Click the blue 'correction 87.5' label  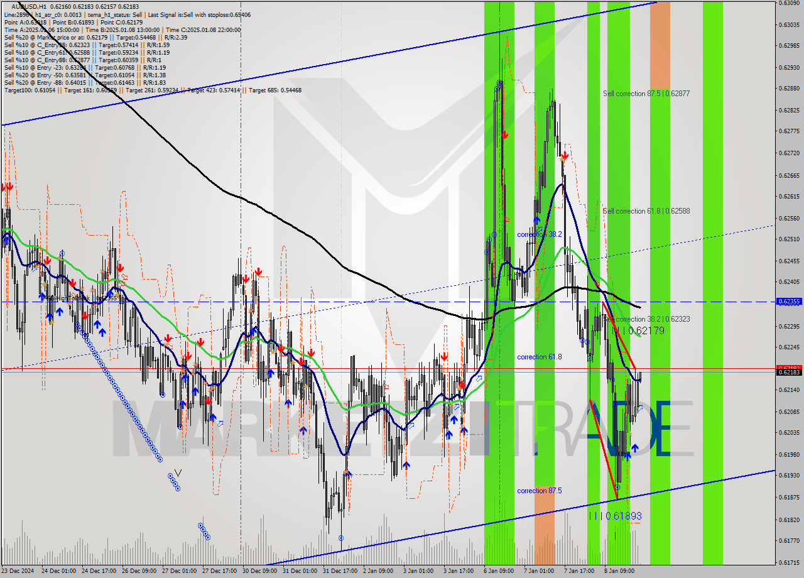point(540,491)
